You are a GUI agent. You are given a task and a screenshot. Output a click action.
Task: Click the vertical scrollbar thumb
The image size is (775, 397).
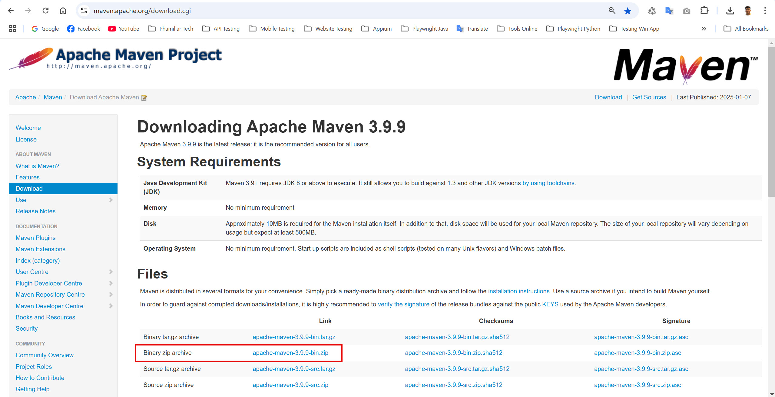click(x=771, y=121)
